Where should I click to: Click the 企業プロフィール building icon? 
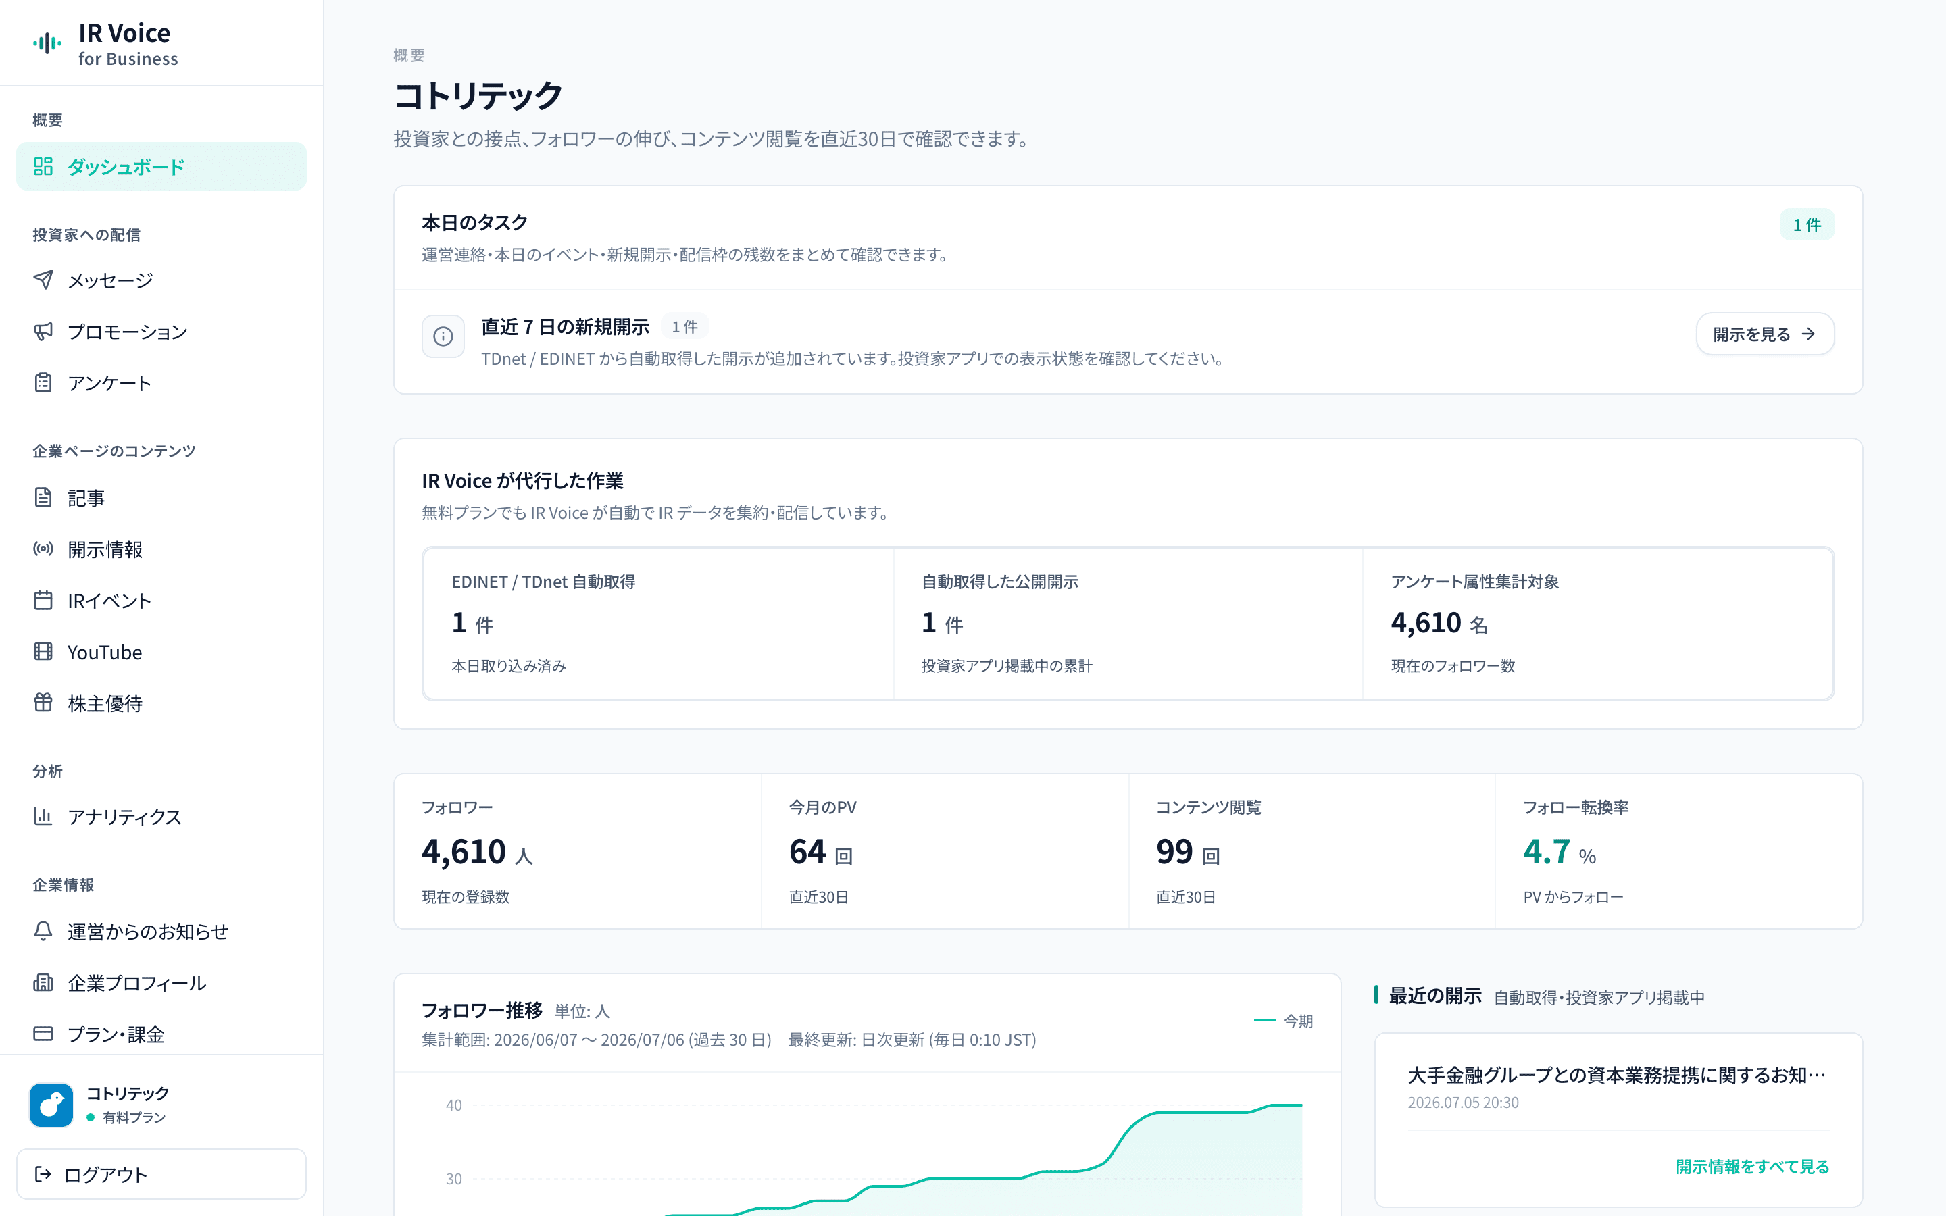[x=43, y=983]
